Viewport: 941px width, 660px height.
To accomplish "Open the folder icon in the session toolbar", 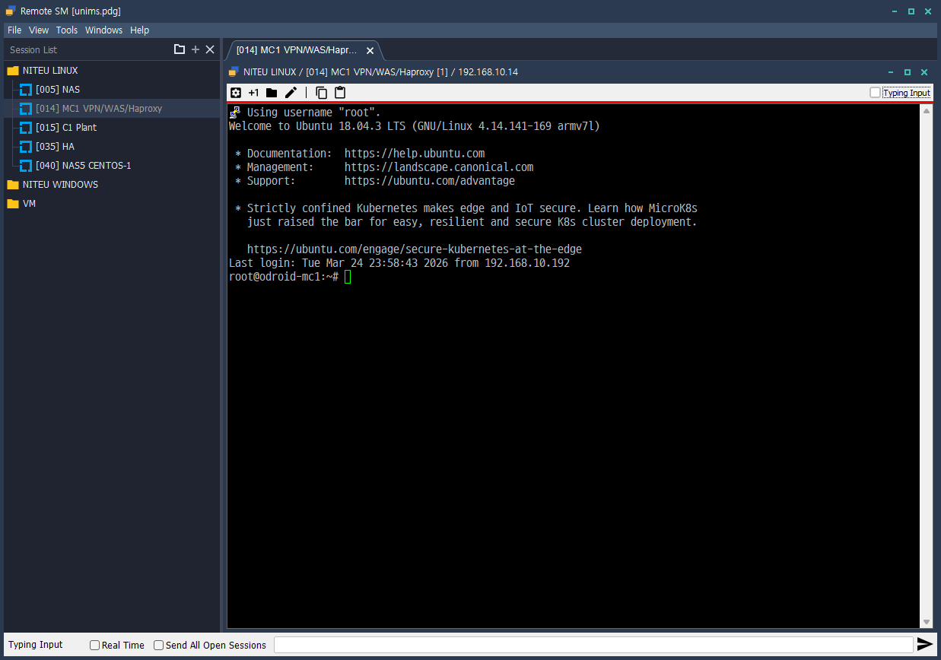I will point(272,92).
